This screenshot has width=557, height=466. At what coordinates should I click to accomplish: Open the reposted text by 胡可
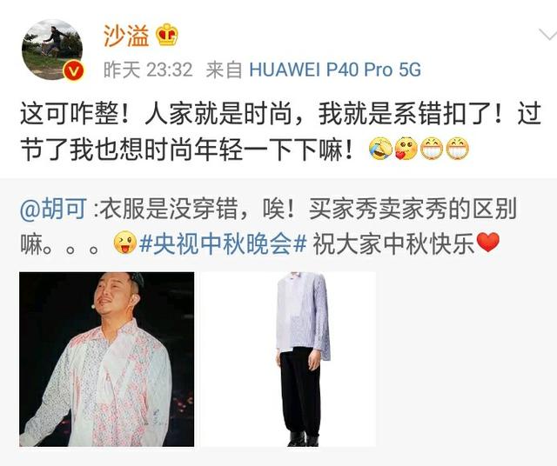click(x=259, y=226)
